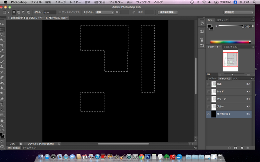This screenshot has height=162, width=260.
Task: Click 境界線を調整 button
Action: coord(168,13)
